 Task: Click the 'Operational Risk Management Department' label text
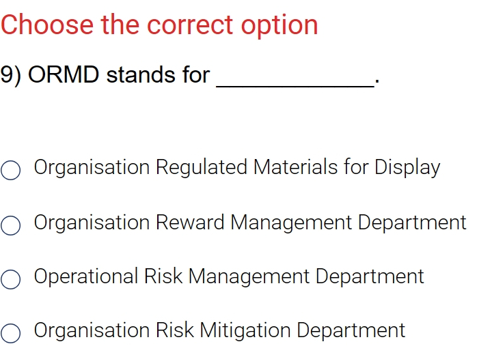[229, 276]
